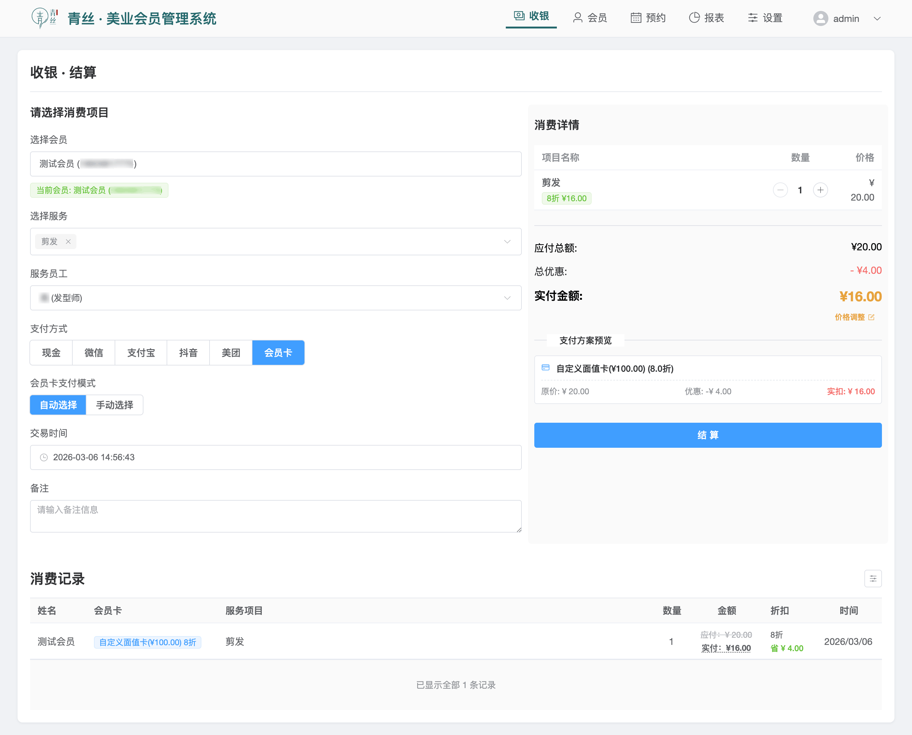
Task: Open the 收银 cashier tab
Action: 531,17
